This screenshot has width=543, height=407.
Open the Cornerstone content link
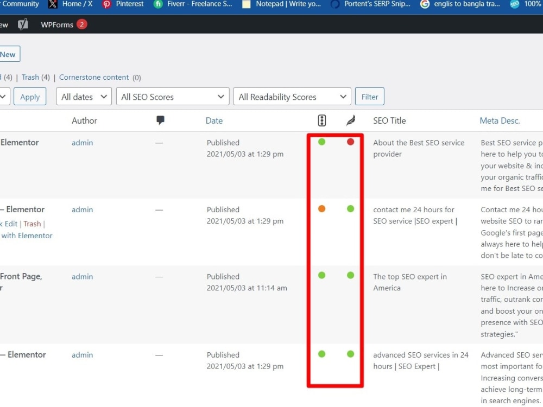[x=94, y=77]
